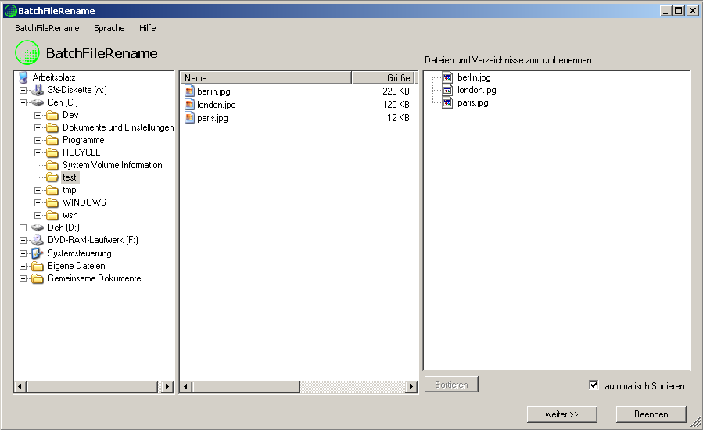Click the Systemsteuerung control panel icon
Screen dimensions: 703x430
(x=38, y=253)
